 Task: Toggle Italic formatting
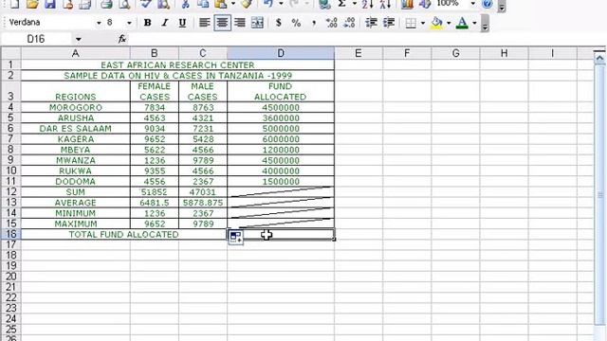165,23
